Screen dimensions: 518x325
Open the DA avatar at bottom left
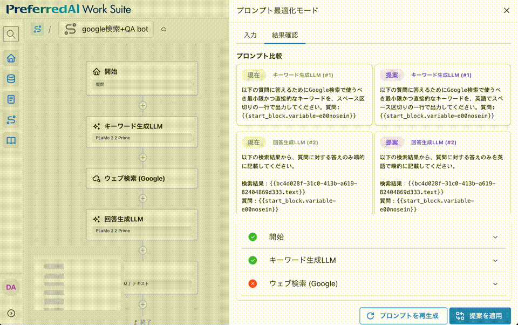point(11,288)
